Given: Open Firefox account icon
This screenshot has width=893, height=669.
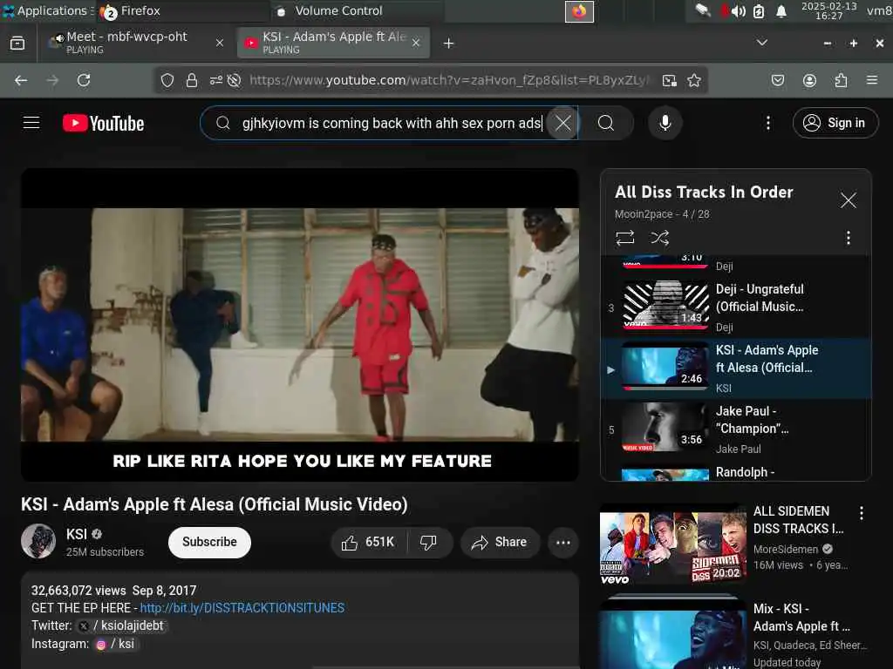Looking at the screenshot, I should pyautogui.click(x=809, y=80).
